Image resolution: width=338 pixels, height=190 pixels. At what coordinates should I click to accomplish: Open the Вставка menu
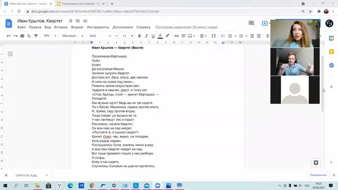pyautogui.click(x=61, y=27)
